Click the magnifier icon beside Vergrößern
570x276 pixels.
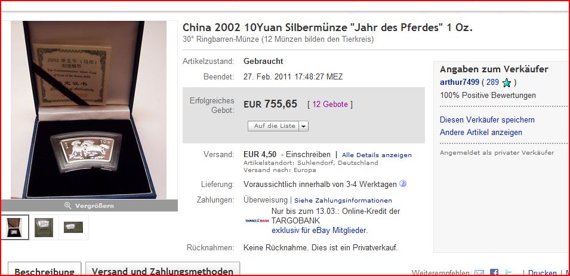[67, 206]
